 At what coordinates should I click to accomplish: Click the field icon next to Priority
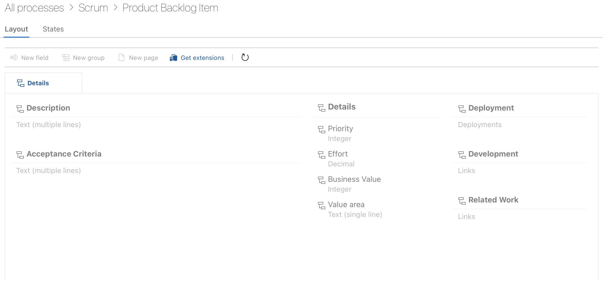(321, 129)
